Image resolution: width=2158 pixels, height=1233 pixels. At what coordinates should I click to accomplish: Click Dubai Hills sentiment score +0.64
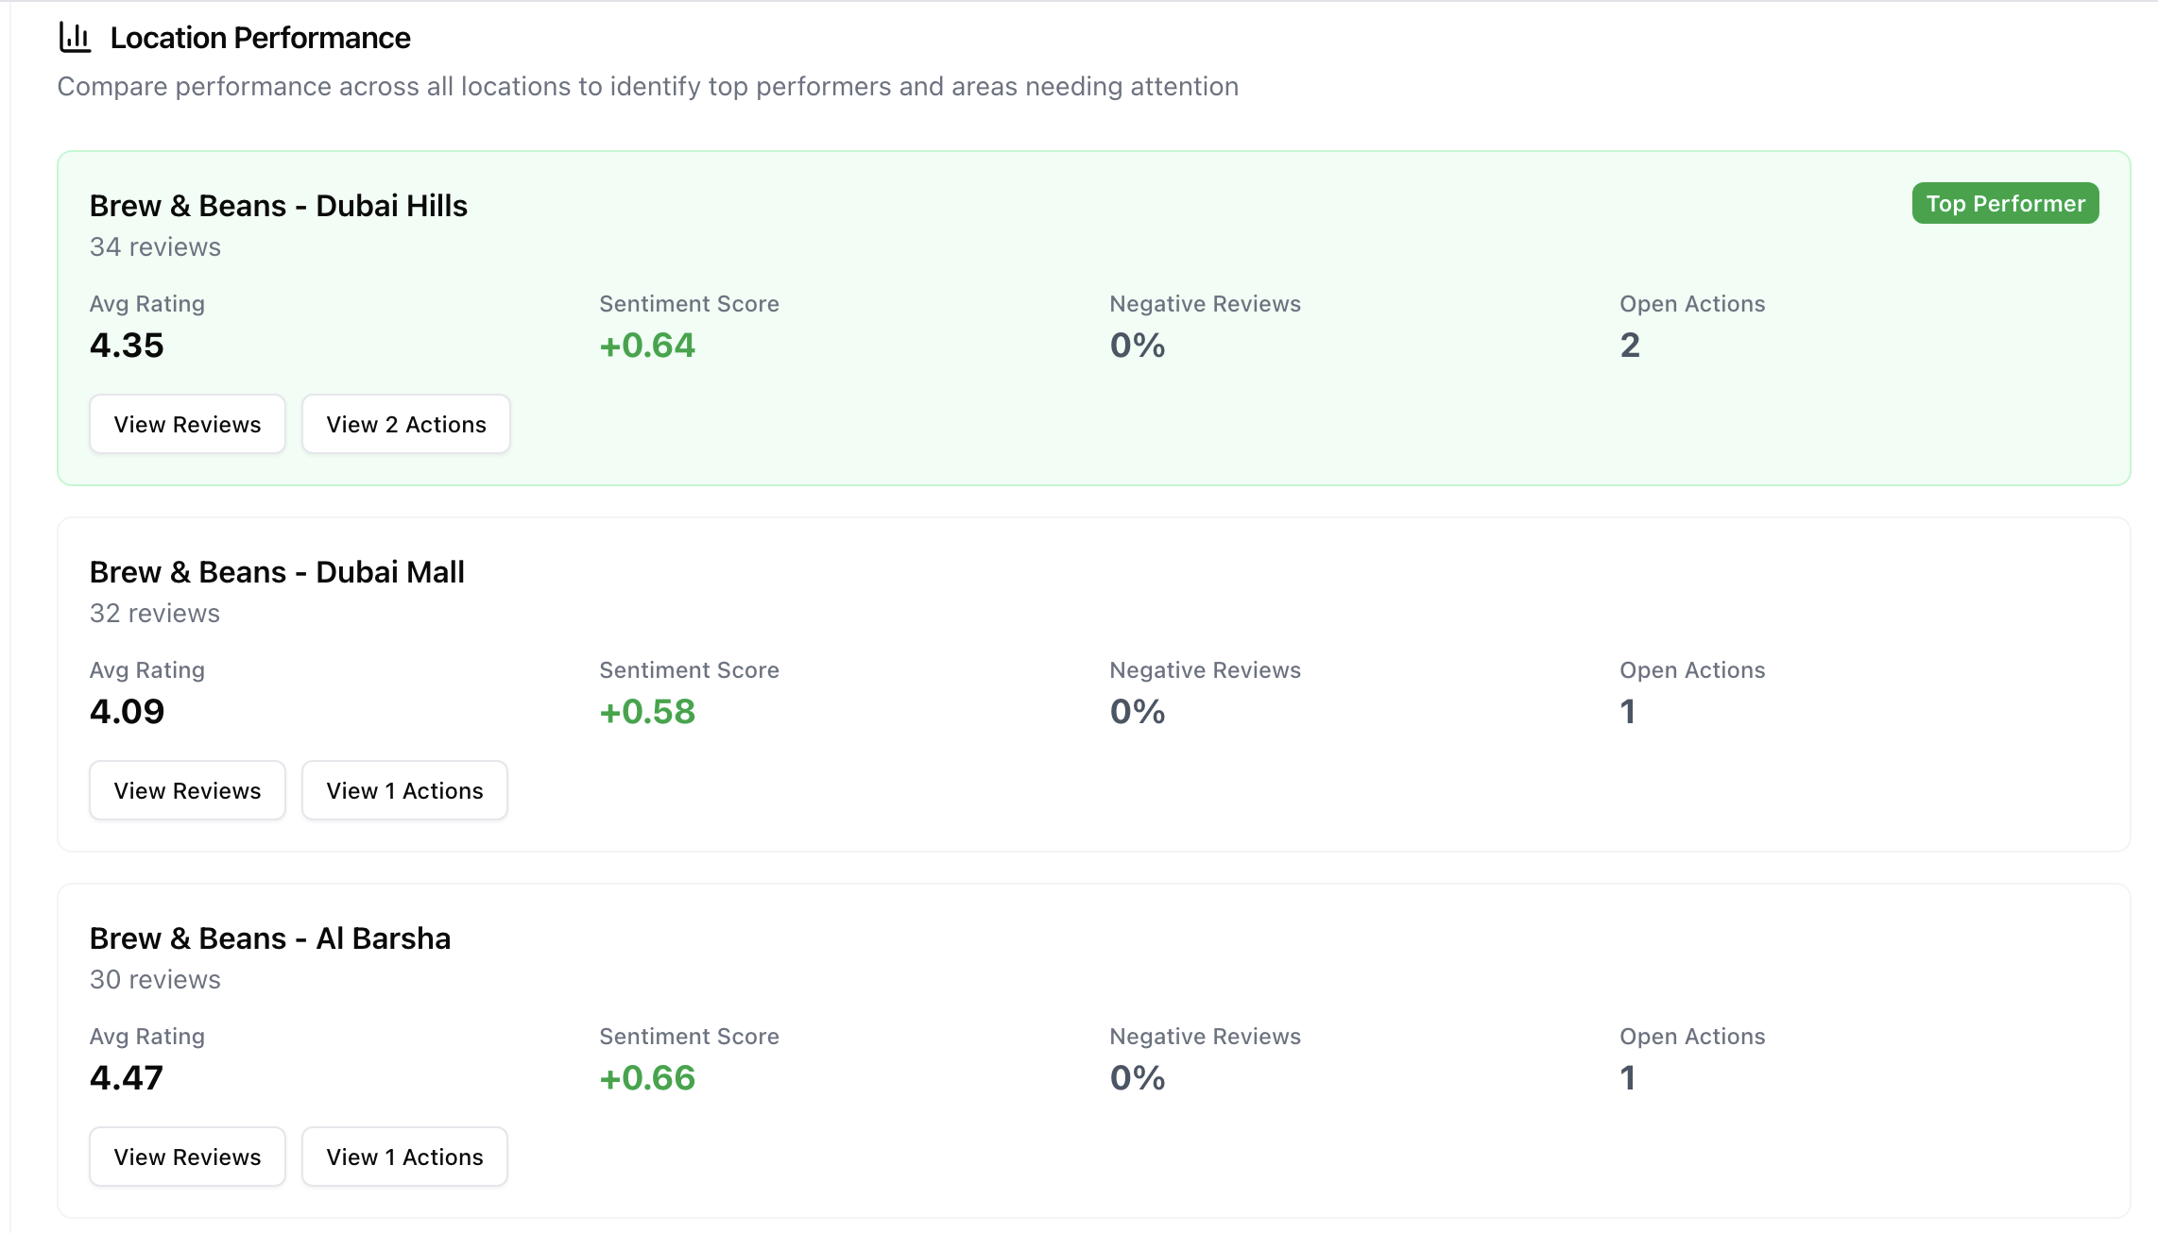click(x=647, y=346)
